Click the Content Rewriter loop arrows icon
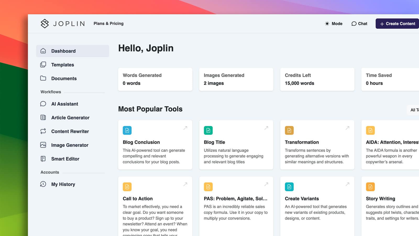419x236 pixels. click(x=43, y=131)
